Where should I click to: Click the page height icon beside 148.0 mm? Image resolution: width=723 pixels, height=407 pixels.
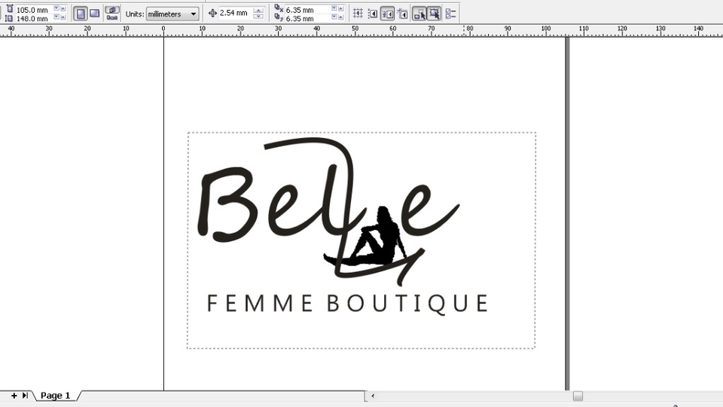[9, 18]
